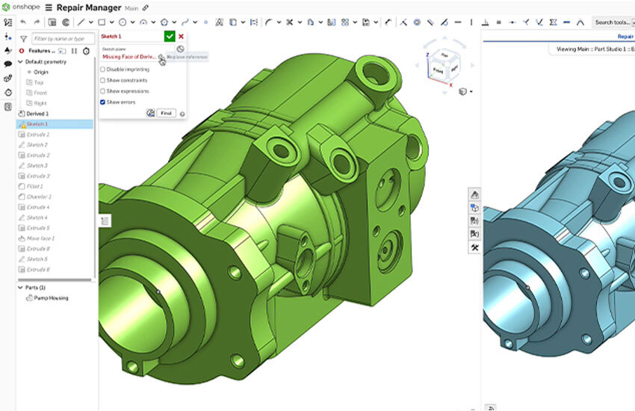
Task: Select the Spline sketch tool
Action: [185, 22]
